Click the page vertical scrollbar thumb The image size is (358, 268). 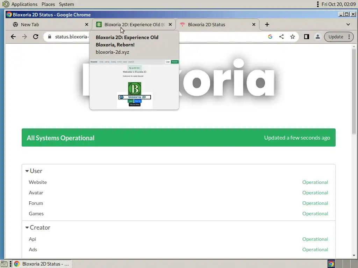tap(354, 91)
